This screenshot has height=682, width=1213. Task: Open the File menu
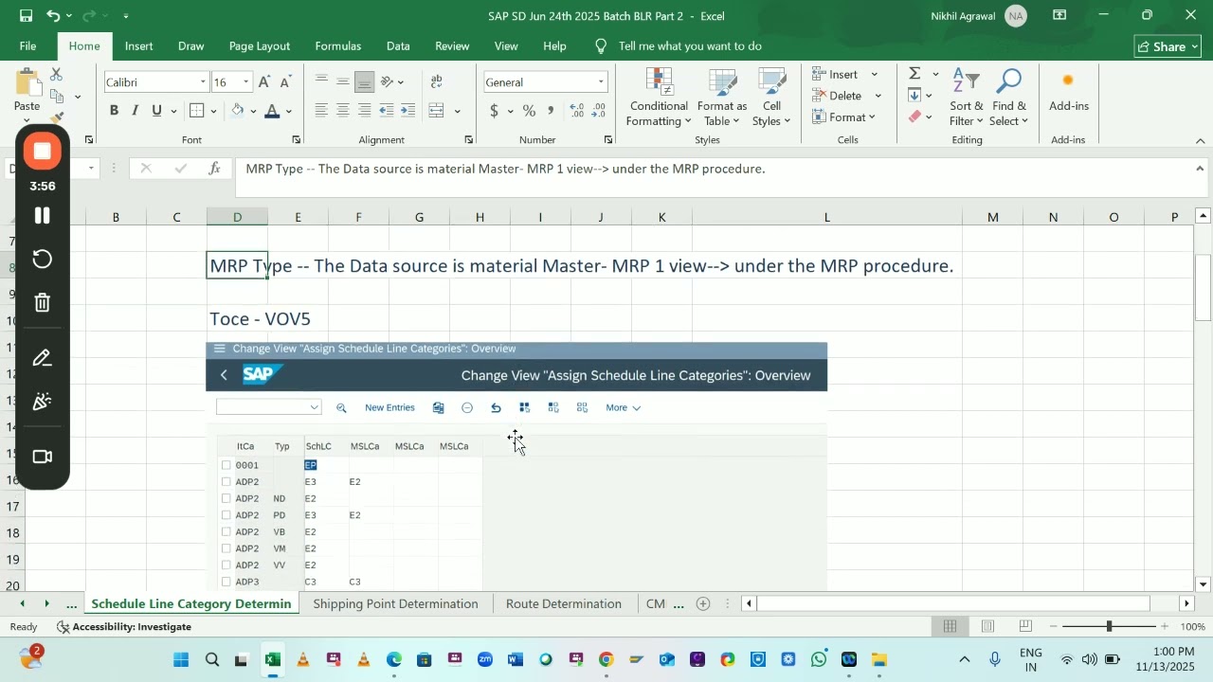click(x=28, y=45)
